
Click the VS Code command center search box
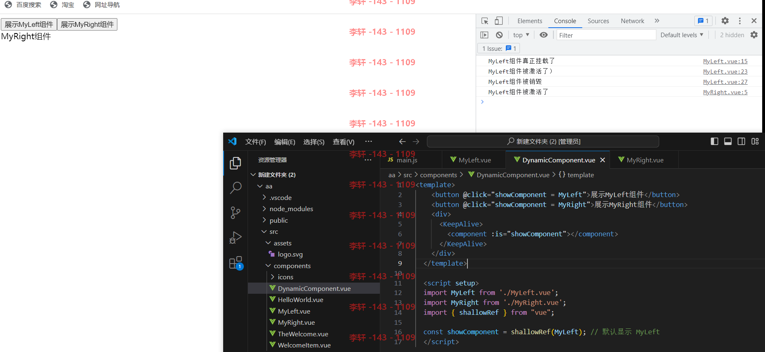coord(543,141)
